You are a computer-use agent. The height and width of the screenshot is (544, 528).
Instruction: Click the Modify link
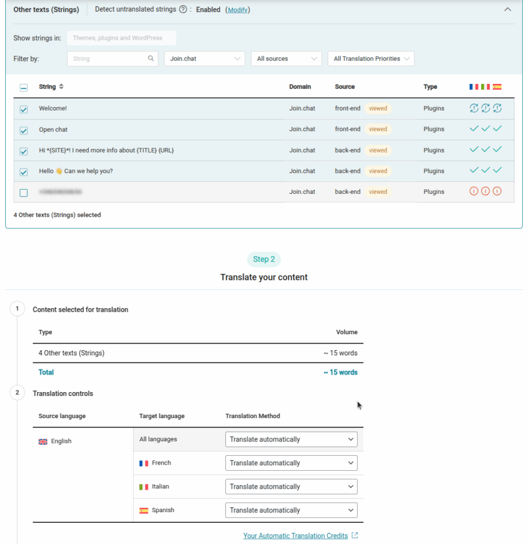click(x=238, y=10)
